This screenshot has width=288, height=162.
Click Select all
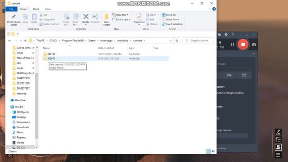pyautogui.click(x=169, y=15)
